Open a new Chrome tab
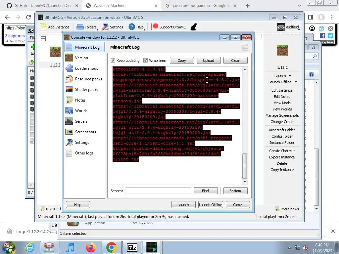 248,6
